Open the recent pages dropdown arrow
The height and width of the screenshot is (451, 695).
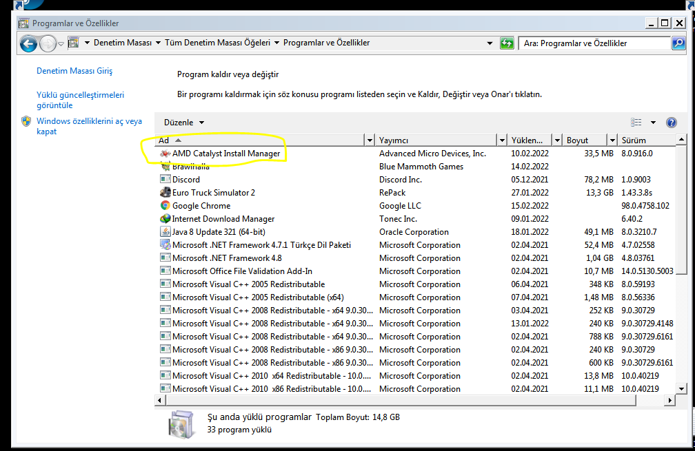pos(61,43)
